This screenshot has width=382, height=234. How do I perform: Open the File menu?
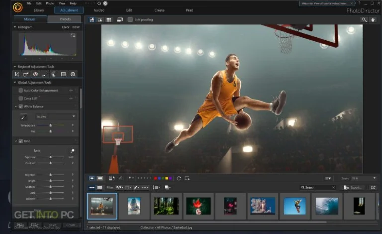coord(29,3)
